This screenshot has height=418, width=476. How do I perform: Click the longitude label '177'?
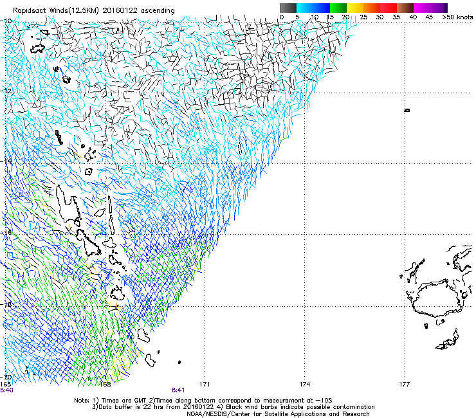pos(405,385)
